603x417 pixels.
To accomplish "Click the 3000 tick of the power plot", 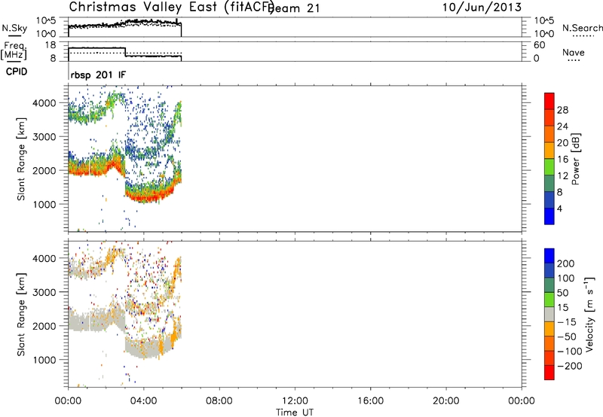I will [x=44, y=137].
